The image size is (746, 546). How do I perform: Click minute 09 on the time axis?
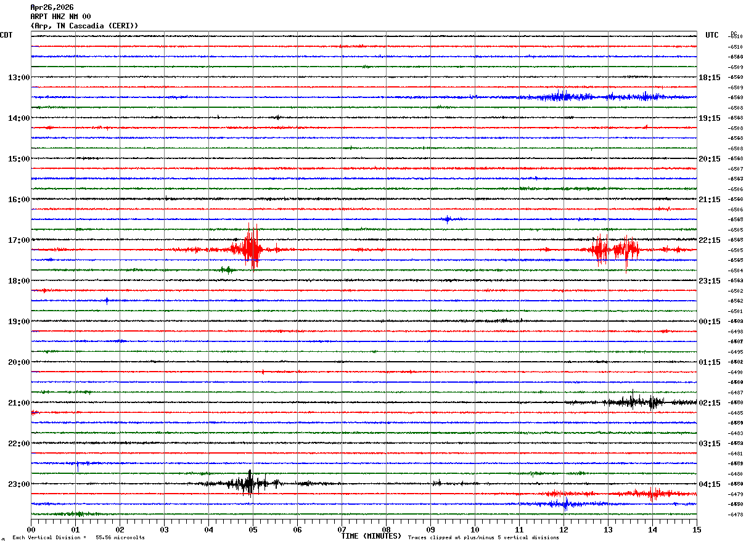(x=431, y=530)
